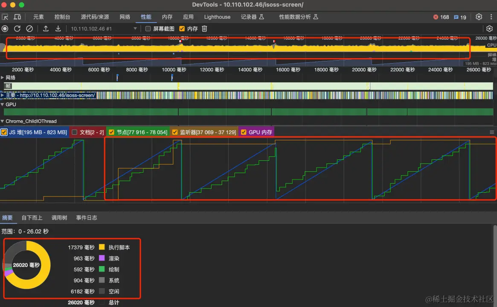Viewport: 497px width, 307px height.
Task: Click the 范围: 0 - 26.02 秒 text
Action: (25, 231)
